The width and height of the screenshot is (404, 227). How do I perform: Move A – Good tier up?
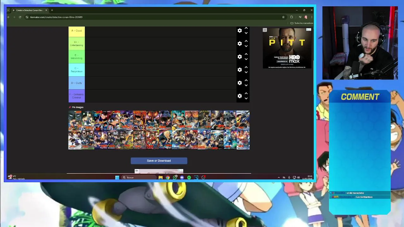(246, 28)
